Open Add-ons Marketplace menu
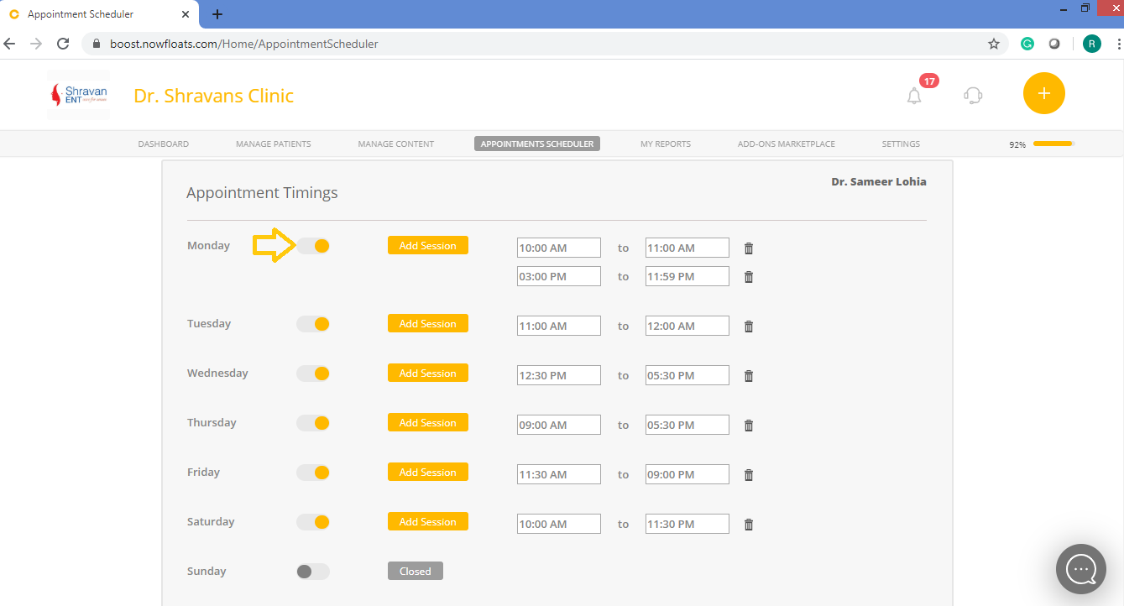Viewport: 1124px width, 606px height. click(x=787, y=144)
